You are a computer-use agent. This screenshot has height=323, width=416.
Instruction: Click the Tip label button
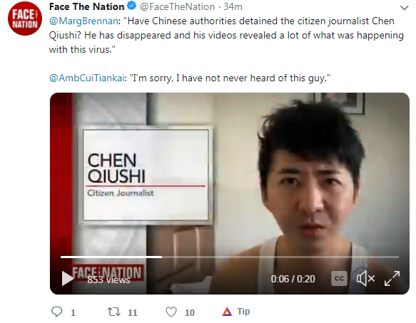click(243, 312)
